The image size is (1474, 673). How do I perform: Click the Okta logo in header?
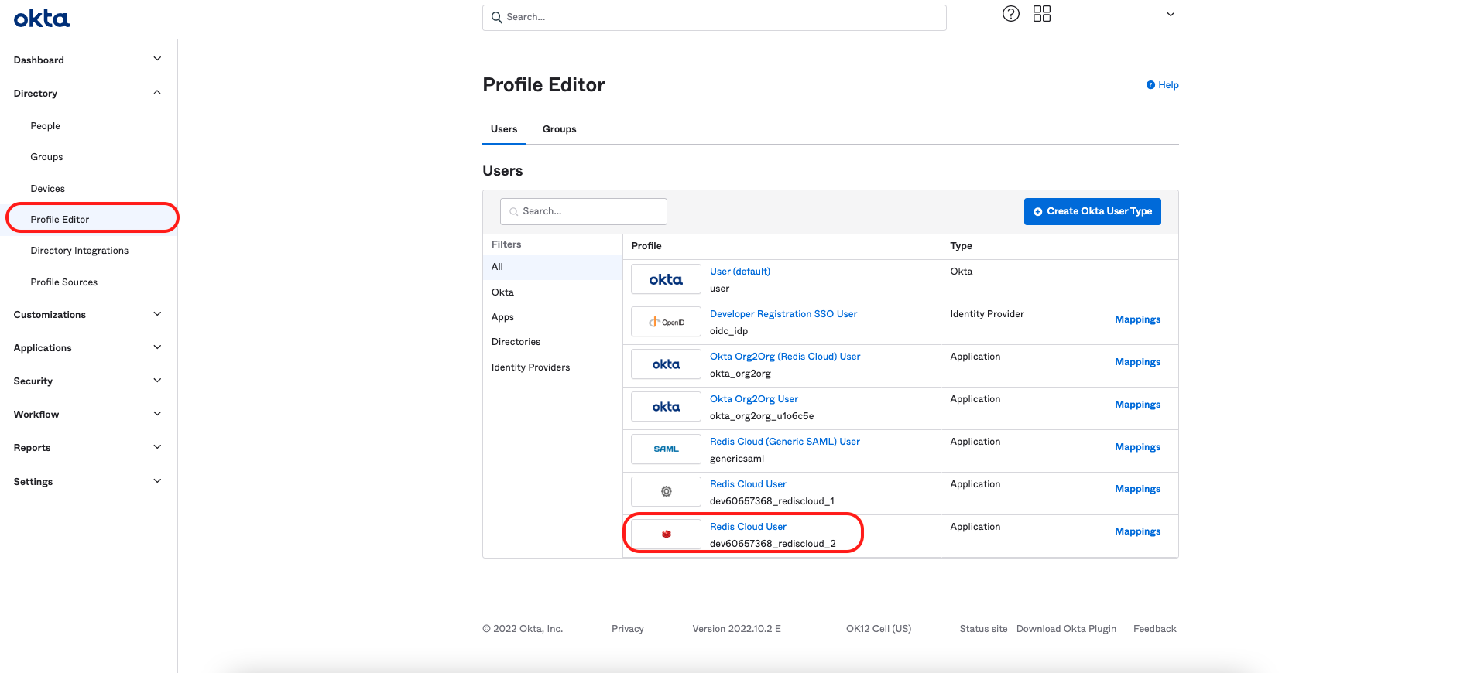pos(42,19)
